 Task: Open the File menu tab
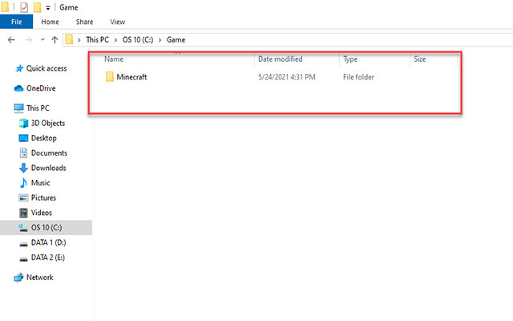click(16, 22)
